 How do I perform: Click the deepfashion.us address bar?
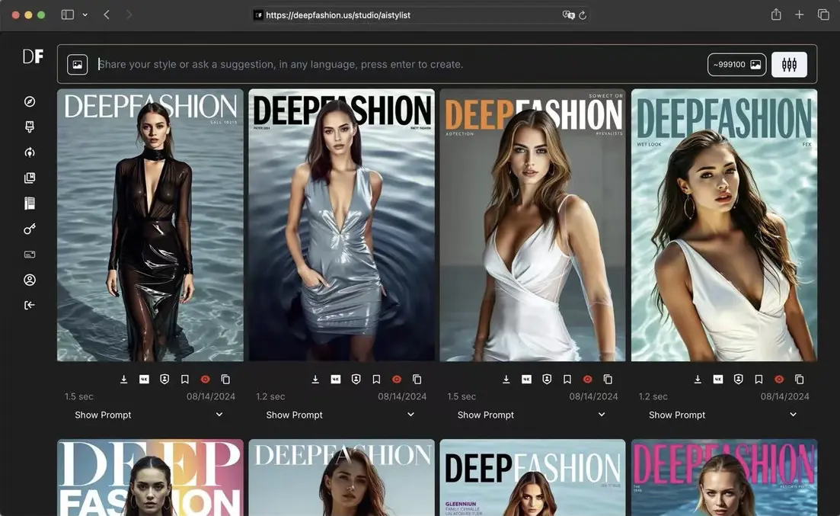tap(420, 15)
